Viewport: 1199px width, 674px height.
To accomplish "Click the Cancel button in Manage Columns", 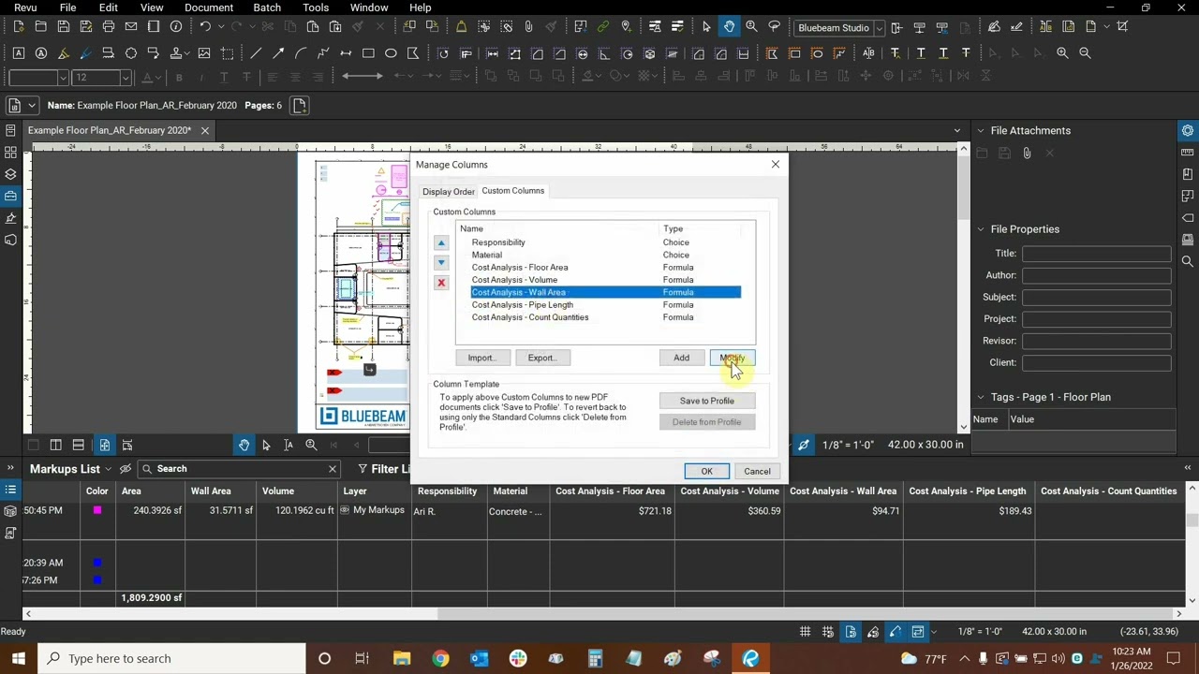I will point(757,472).
